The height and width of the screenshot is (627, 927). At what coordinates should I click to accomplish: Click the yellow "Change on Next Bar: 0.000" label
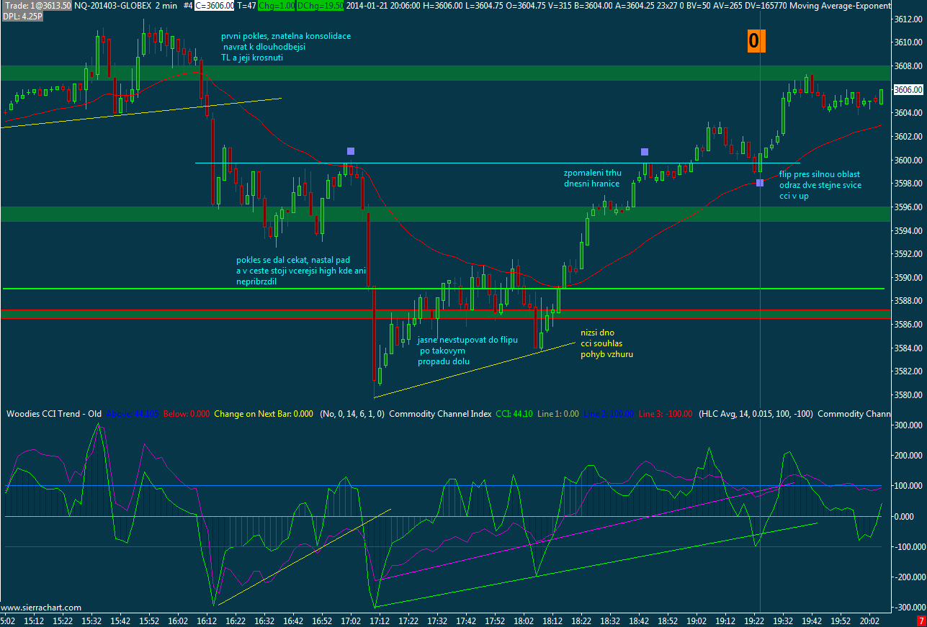point(264,414)
